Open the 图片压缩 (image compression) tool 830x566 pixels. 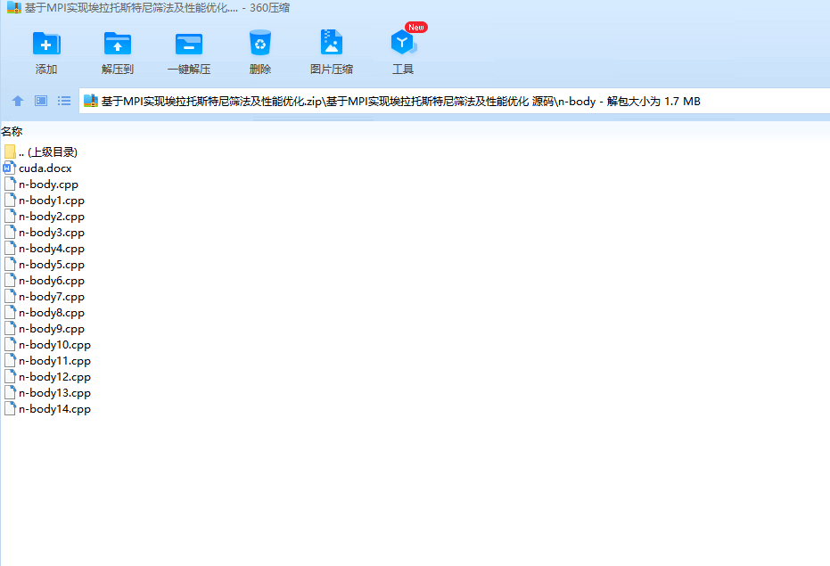332,43
